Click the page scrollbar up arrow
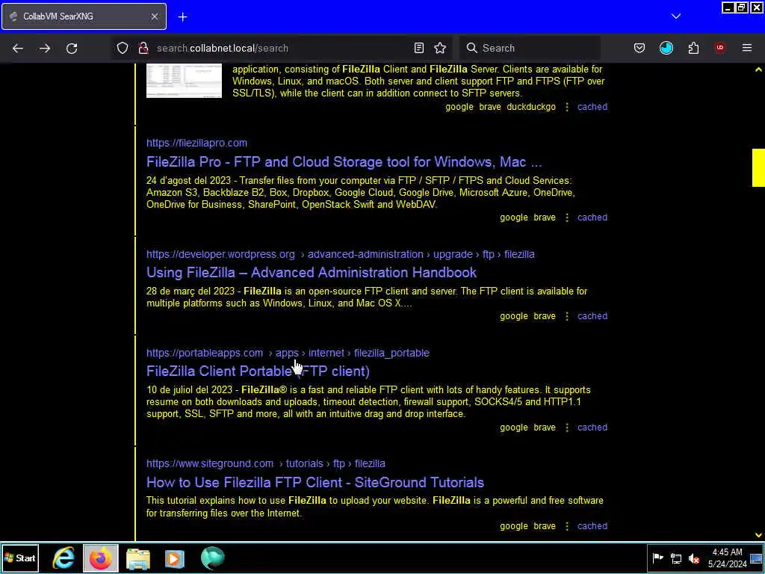The width and height of the screenshot is (765, 574). coord(758,70)
